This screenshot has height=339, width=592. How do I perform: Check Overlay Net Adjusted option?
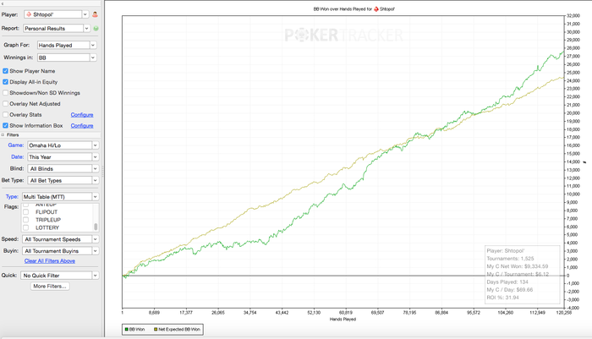5,104
